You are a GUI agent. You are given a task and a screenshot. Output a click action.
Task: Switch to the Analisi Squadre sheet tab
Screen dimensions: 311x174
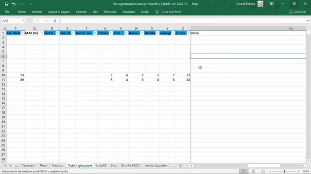click(x=155, y=165)
